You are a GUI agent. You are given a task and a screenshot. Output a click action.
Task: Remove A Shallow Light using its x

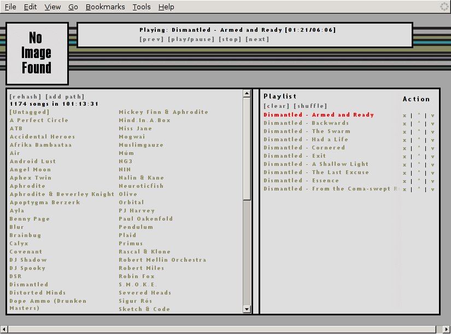[x=405, y=165]
